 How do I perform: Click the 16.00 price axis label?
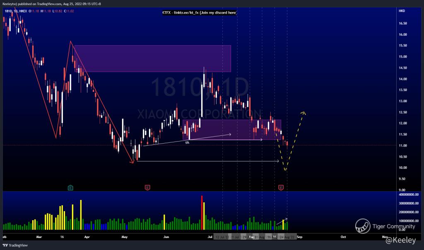tap(403, 34)
